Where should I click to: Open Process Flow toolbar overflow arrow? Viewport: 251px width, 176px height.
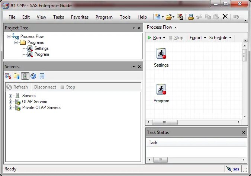click(245, 40)
